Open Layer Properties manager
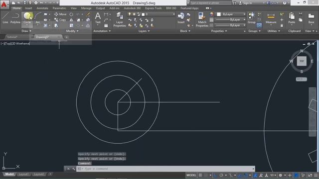Viewport: 319px width, 179px height. [x=120, y=19]
